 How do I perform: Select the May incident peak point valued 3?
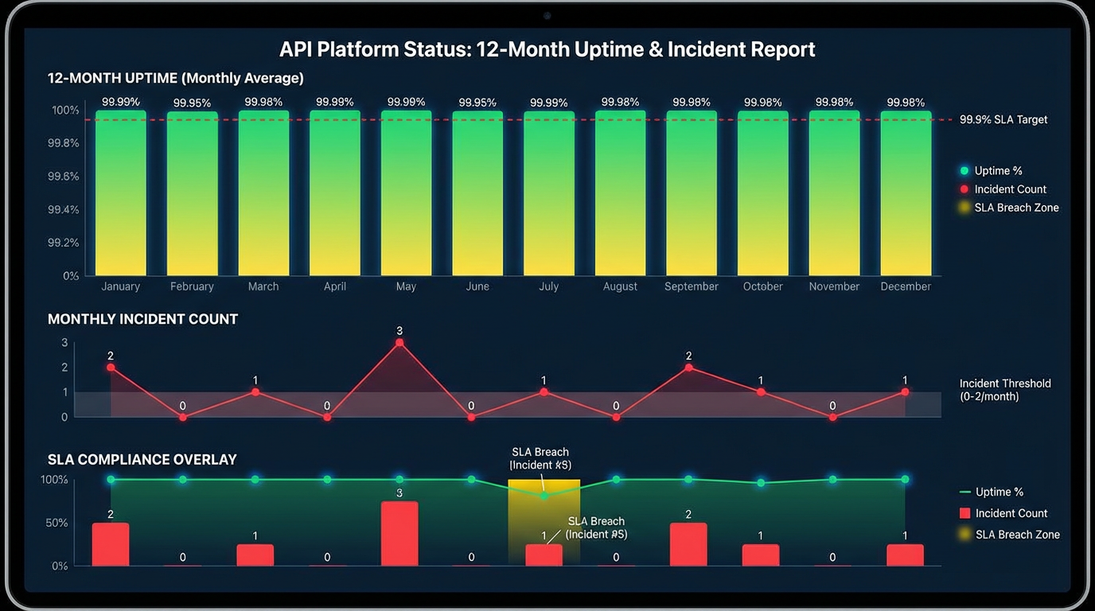399,343
